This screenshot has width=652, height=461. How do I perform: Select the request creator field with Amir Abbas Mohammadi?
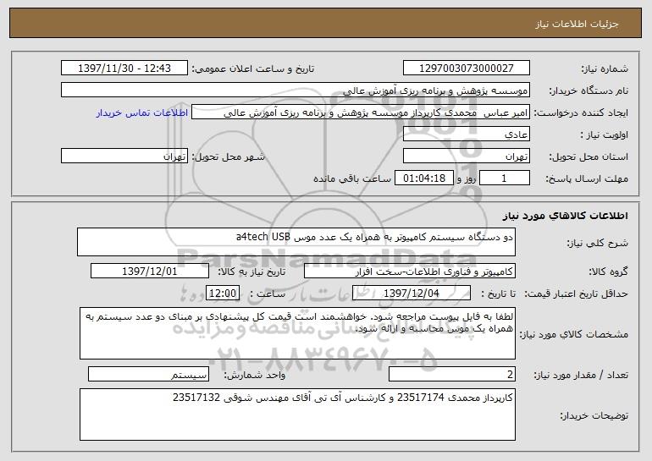[x=361, y=112]
